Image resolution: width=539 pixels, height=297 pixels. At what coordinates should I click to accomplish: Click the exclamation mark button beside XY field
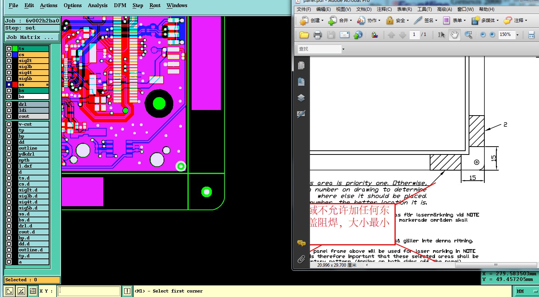[127, 291]
